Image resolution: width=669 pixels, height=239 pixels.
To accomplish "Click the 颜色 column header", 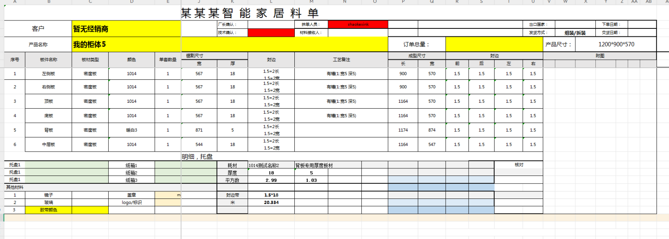I will click(x=132, y=60).
